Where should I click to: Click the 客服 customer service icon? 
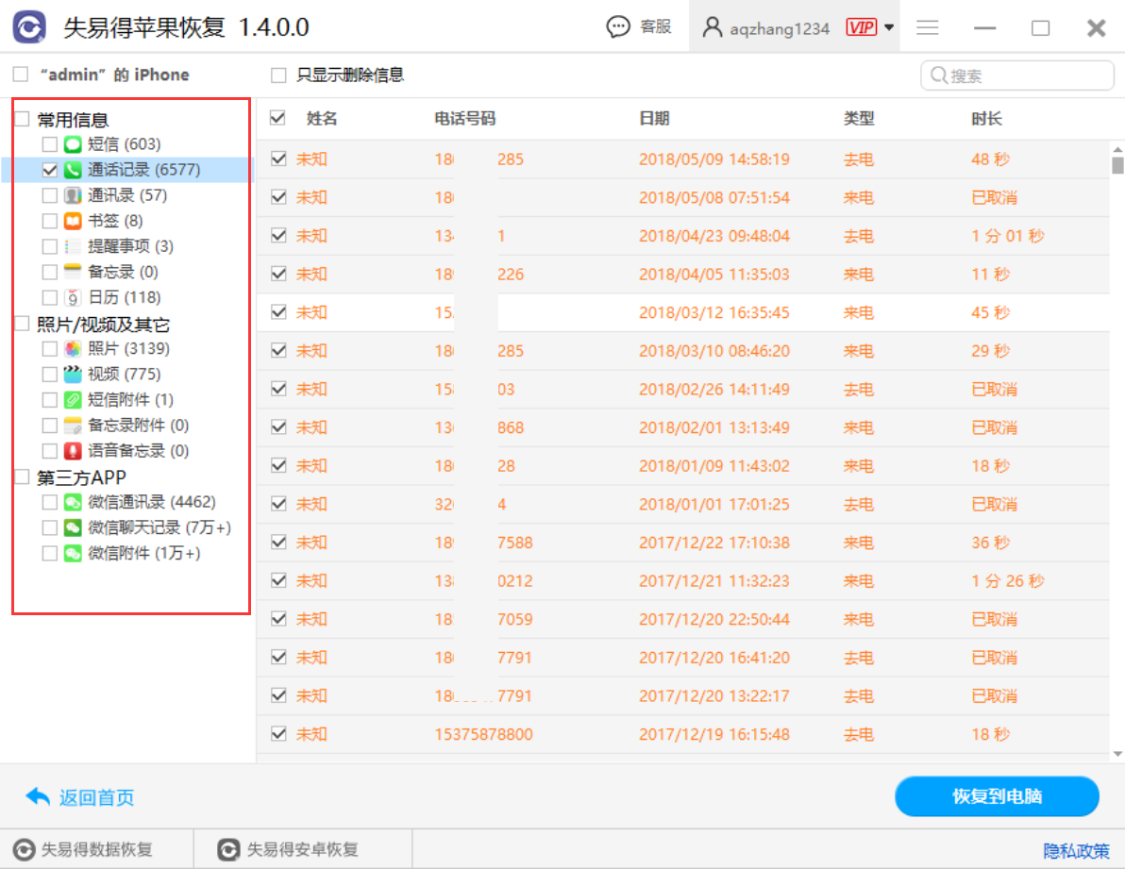(618, 26)
